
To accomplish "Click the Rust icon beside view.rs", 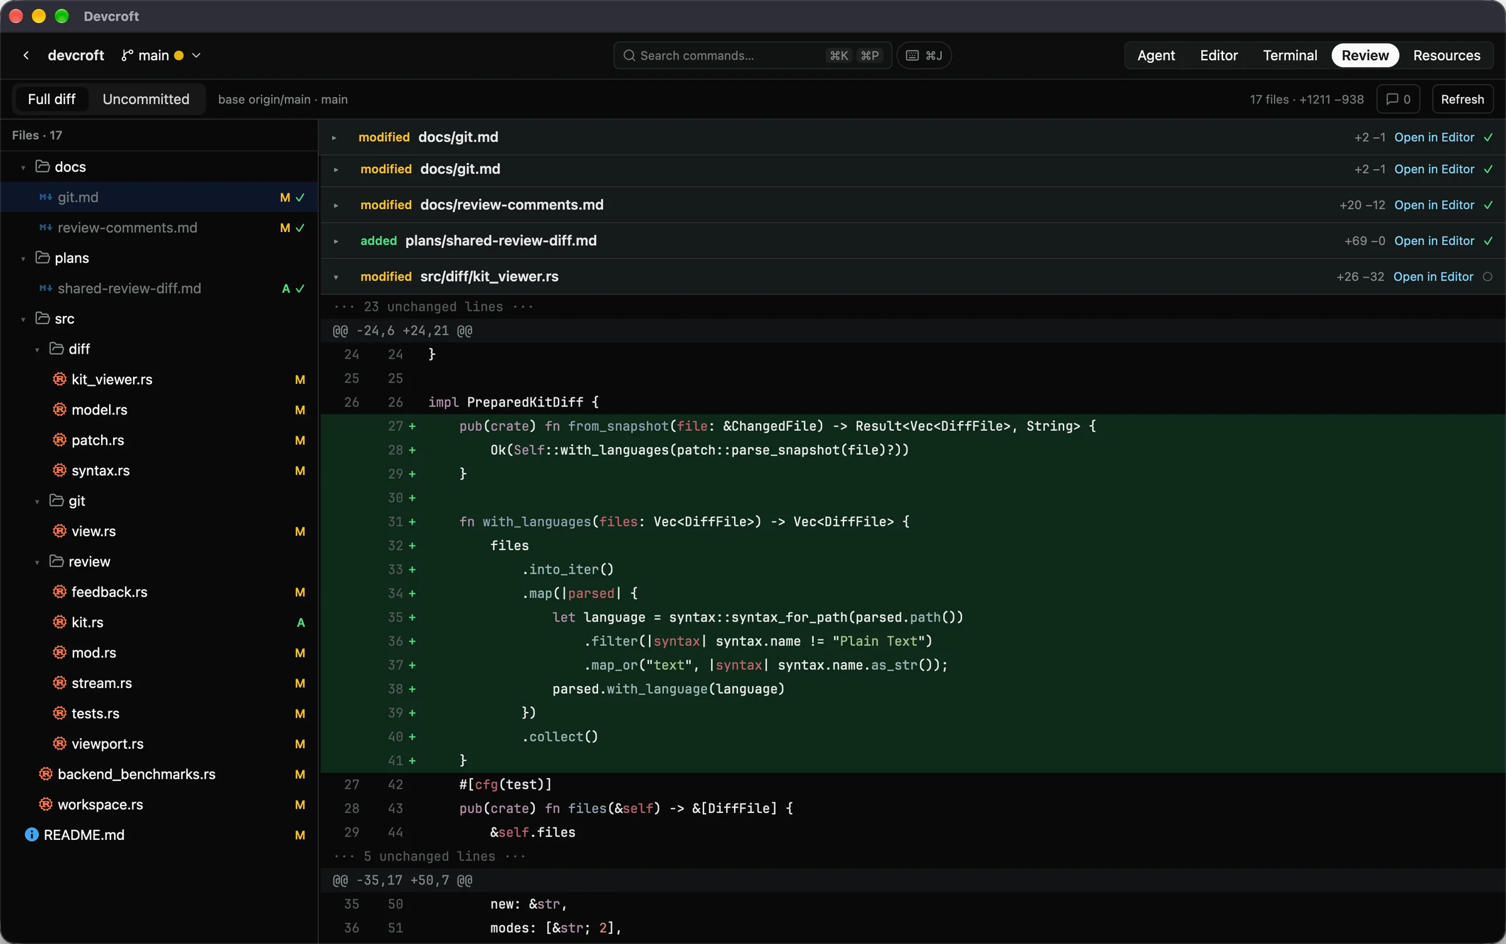I will (60, 531).
